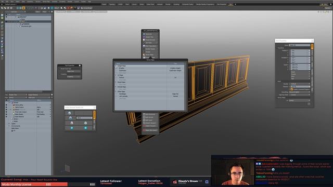Image resolution: width=333 pixels, height=187 pixels.
Task: Click the orange highlighted selection-mode icon in the top toolbar
Action: point(23,8)
